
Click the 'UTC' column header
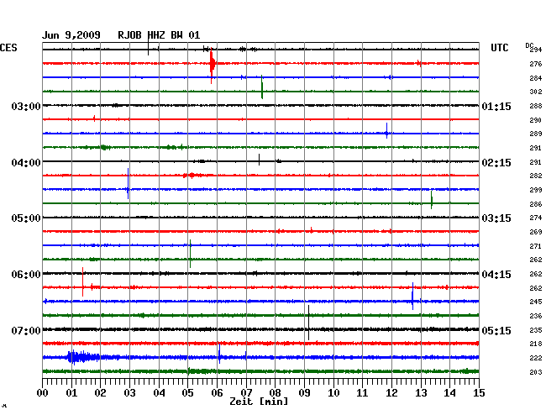pos(499,48)
